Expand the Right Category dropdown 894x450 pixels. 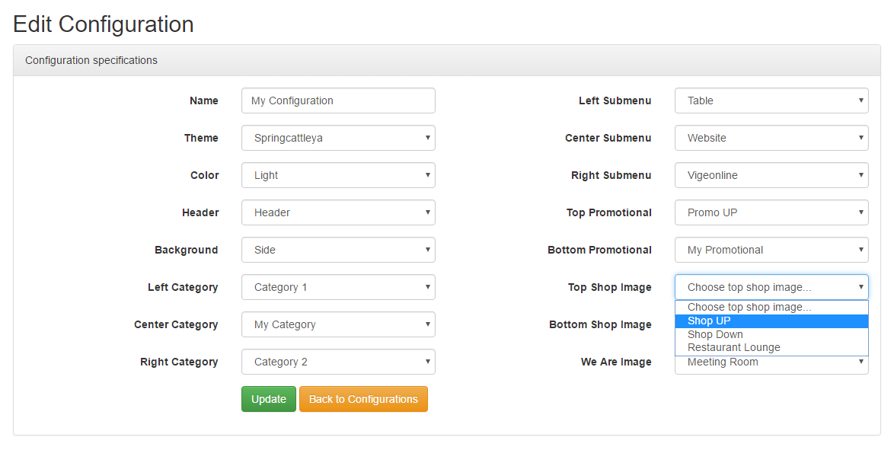(338, 362)
